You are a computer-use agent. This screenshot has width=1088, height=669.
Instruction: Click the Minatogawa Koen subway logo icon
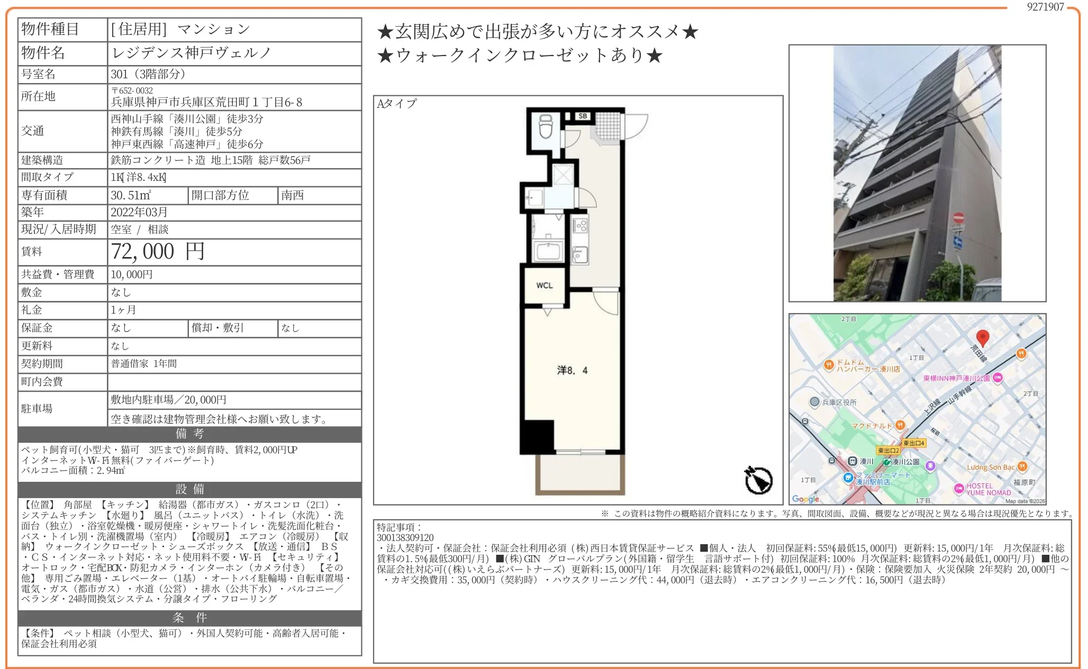887,462
